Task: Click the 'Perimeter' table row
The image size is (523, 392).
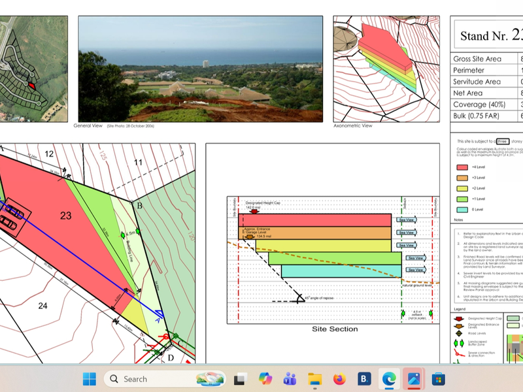Action: coord(486,70)
